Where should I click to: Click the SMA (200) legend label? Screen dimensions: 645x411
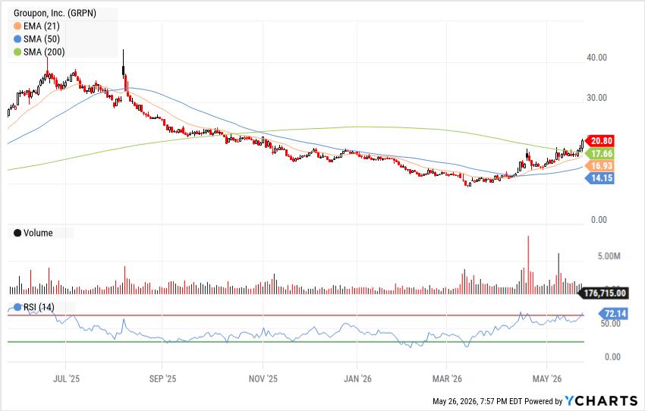pos(44,52)
